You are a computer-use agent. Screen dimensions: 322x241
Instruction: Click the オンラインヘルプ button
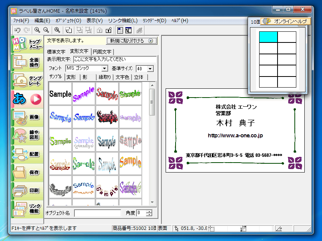pos(286,21)
